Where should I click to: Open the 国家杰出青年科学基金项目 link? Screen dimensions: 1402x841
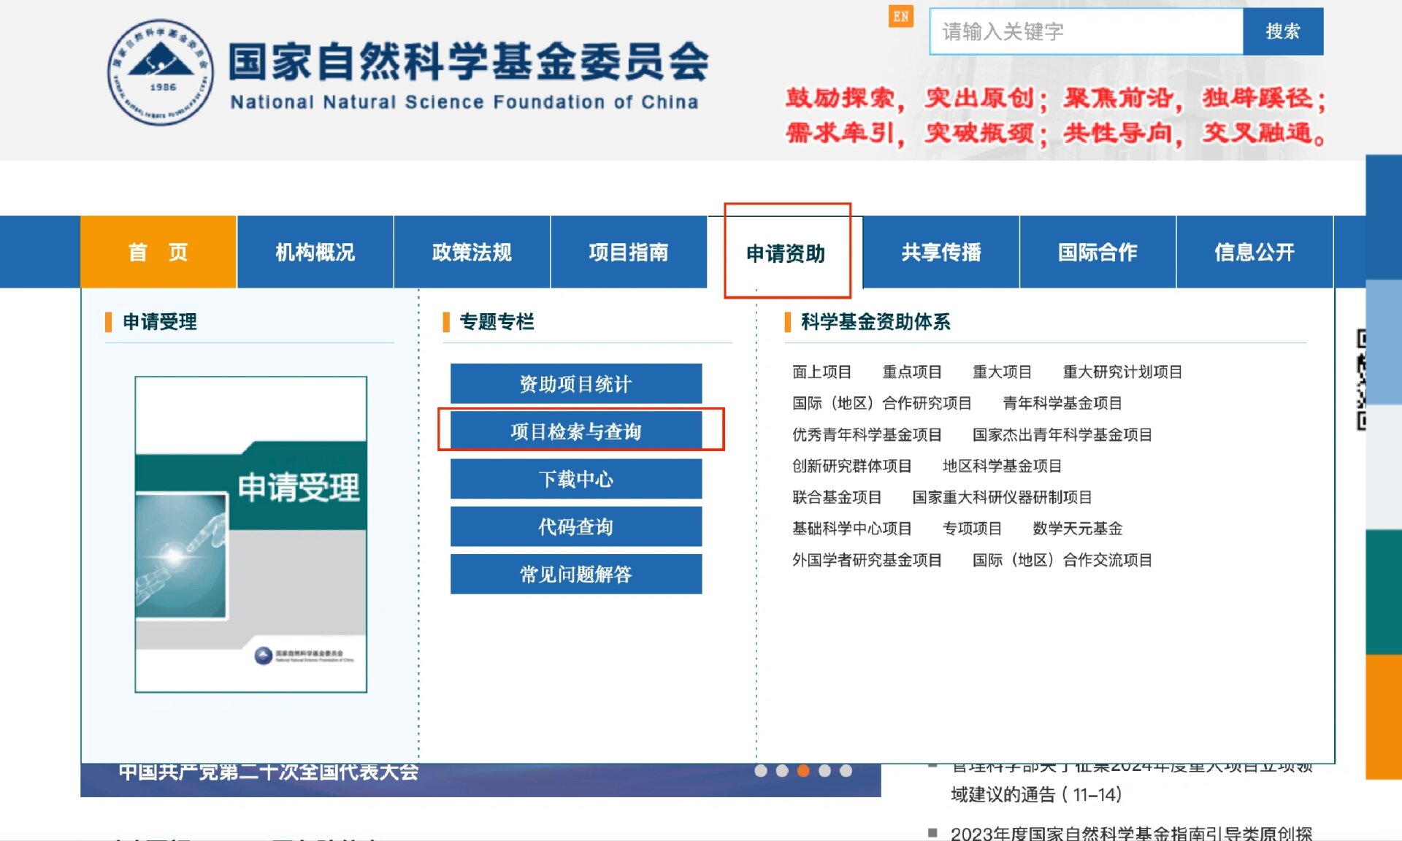click(x=1062, y=434)
